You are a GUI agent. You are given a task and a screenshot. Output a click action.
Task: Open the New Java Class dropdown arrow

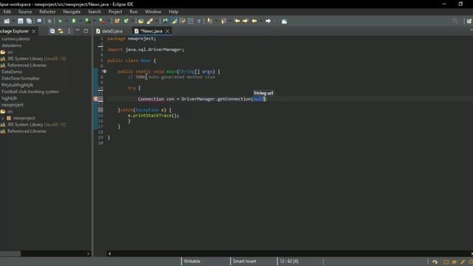click(x=132, y=21)
